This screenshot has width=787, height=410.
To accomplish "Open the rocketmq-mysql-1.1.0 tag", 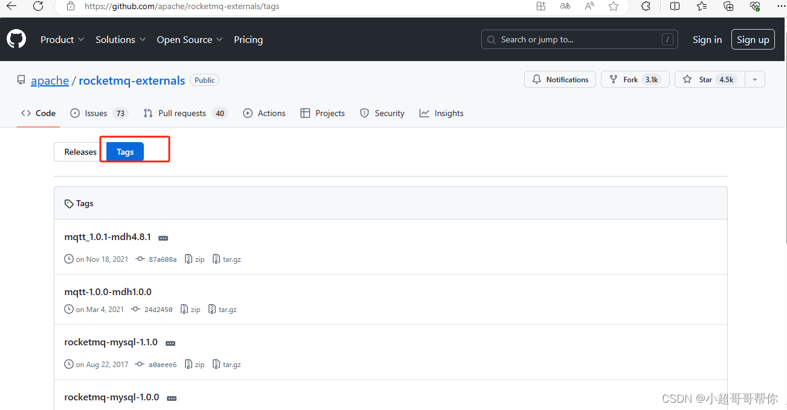I will (111, 342).
